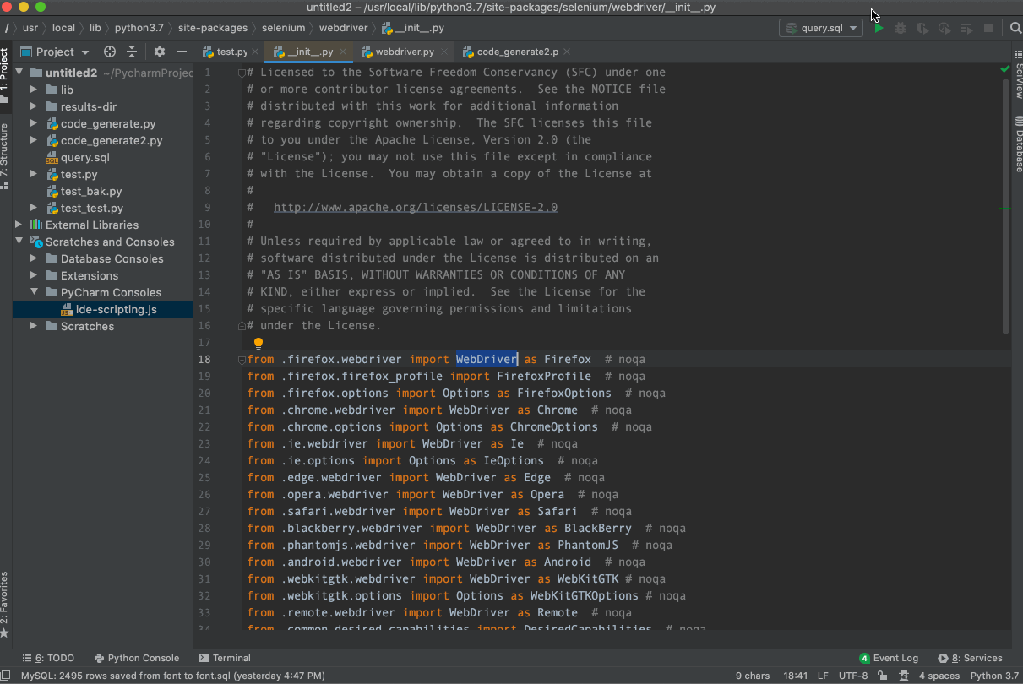Collapse all in Project panel
The height and width of the screenshot is (684, 1023).
(132, 52)
